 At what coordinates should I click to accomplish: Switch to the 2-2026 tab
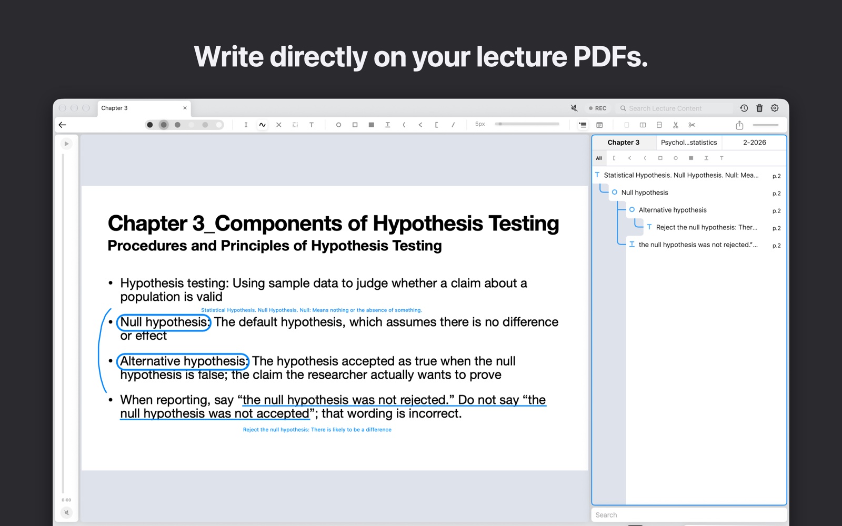coord(754,143)
